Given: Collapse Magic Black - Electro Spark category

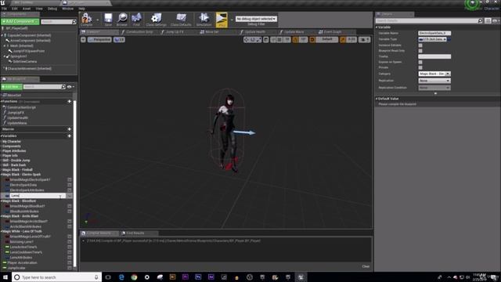Looking at the screenshot, I should pyautogui.click(x=2, y=175).
